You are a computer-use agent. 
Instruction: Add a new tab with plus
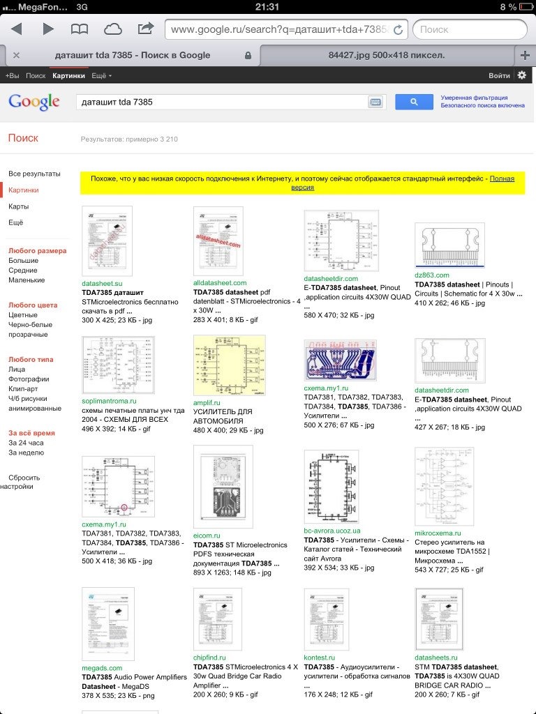[x=525, y=55]
